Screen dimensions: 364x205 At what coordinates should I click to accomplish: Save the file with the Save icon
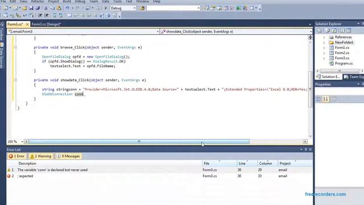tap(31, 8)
